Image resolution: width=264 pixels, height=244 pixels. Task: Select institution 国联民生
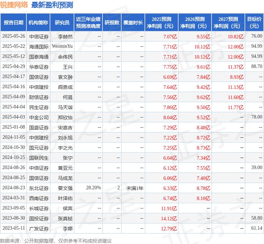click(39, 158)
